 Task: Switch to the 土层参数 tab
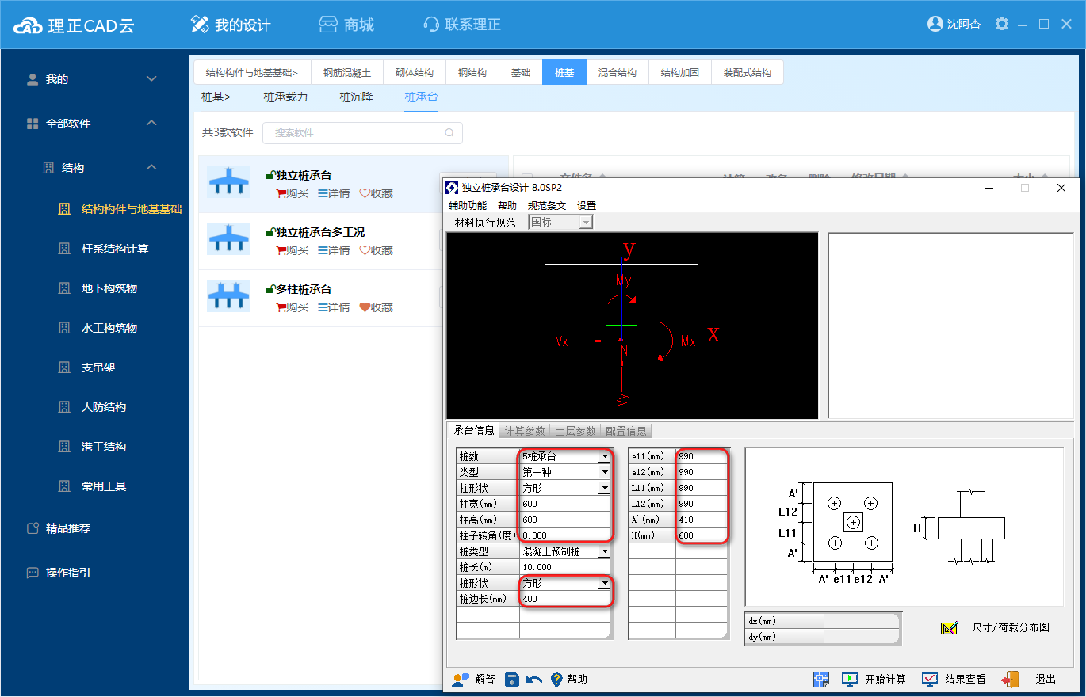tap(575, 431)
